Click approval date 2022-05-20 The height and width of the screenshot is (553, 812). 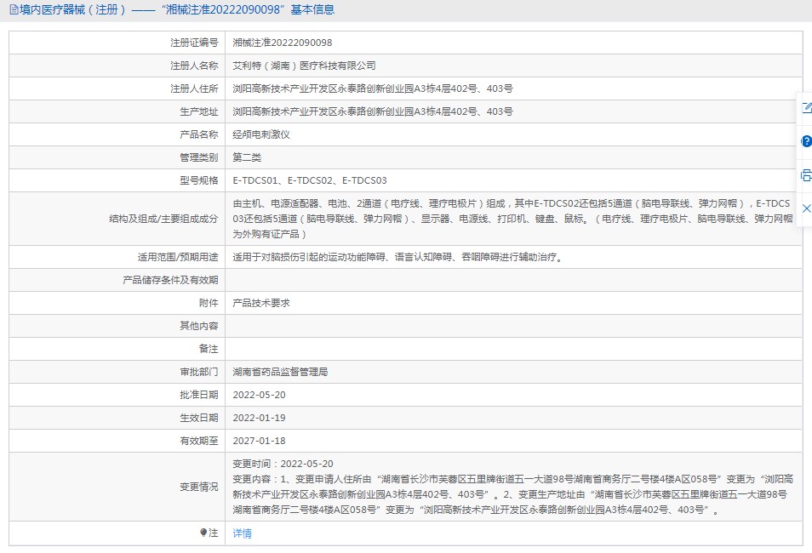pos(259,395)
